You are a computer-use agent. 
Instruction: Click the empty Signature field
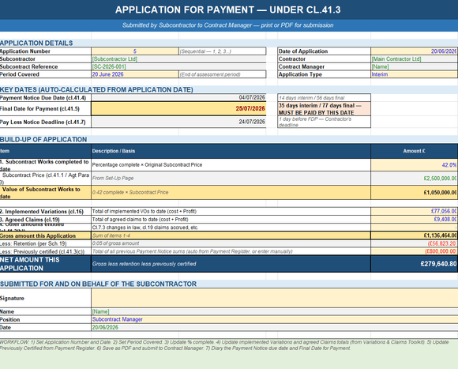(275, 298)
